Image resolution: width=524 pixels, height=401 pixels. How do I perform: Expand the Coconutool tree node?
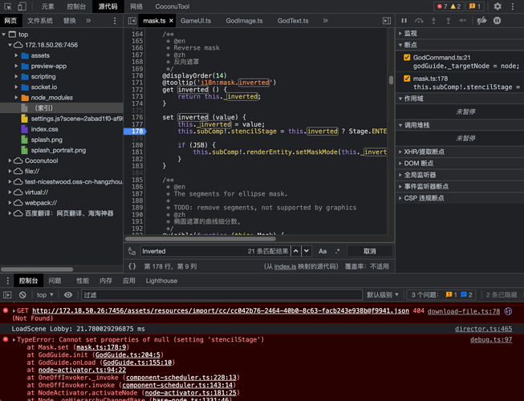(10, 160)
